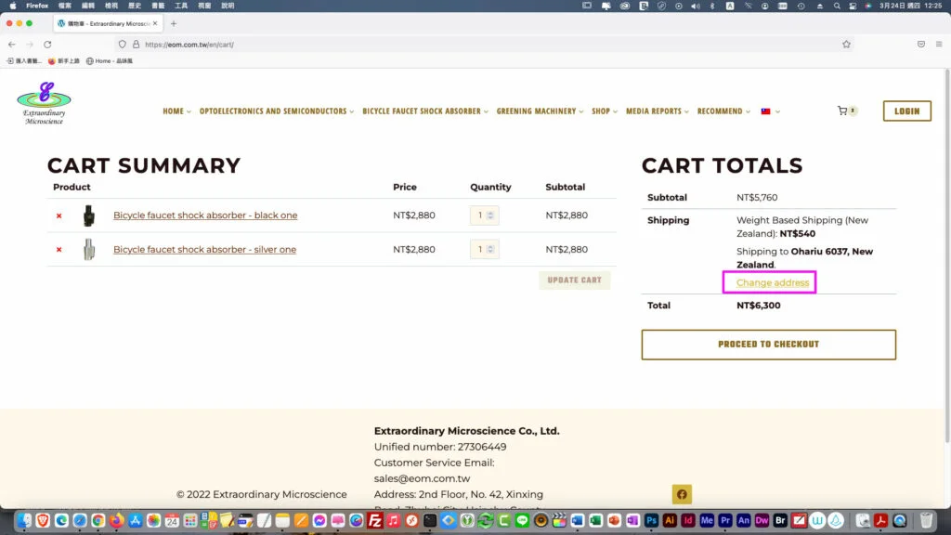
Task: Open the Firefox menu in menu bar
Action: 37,6
